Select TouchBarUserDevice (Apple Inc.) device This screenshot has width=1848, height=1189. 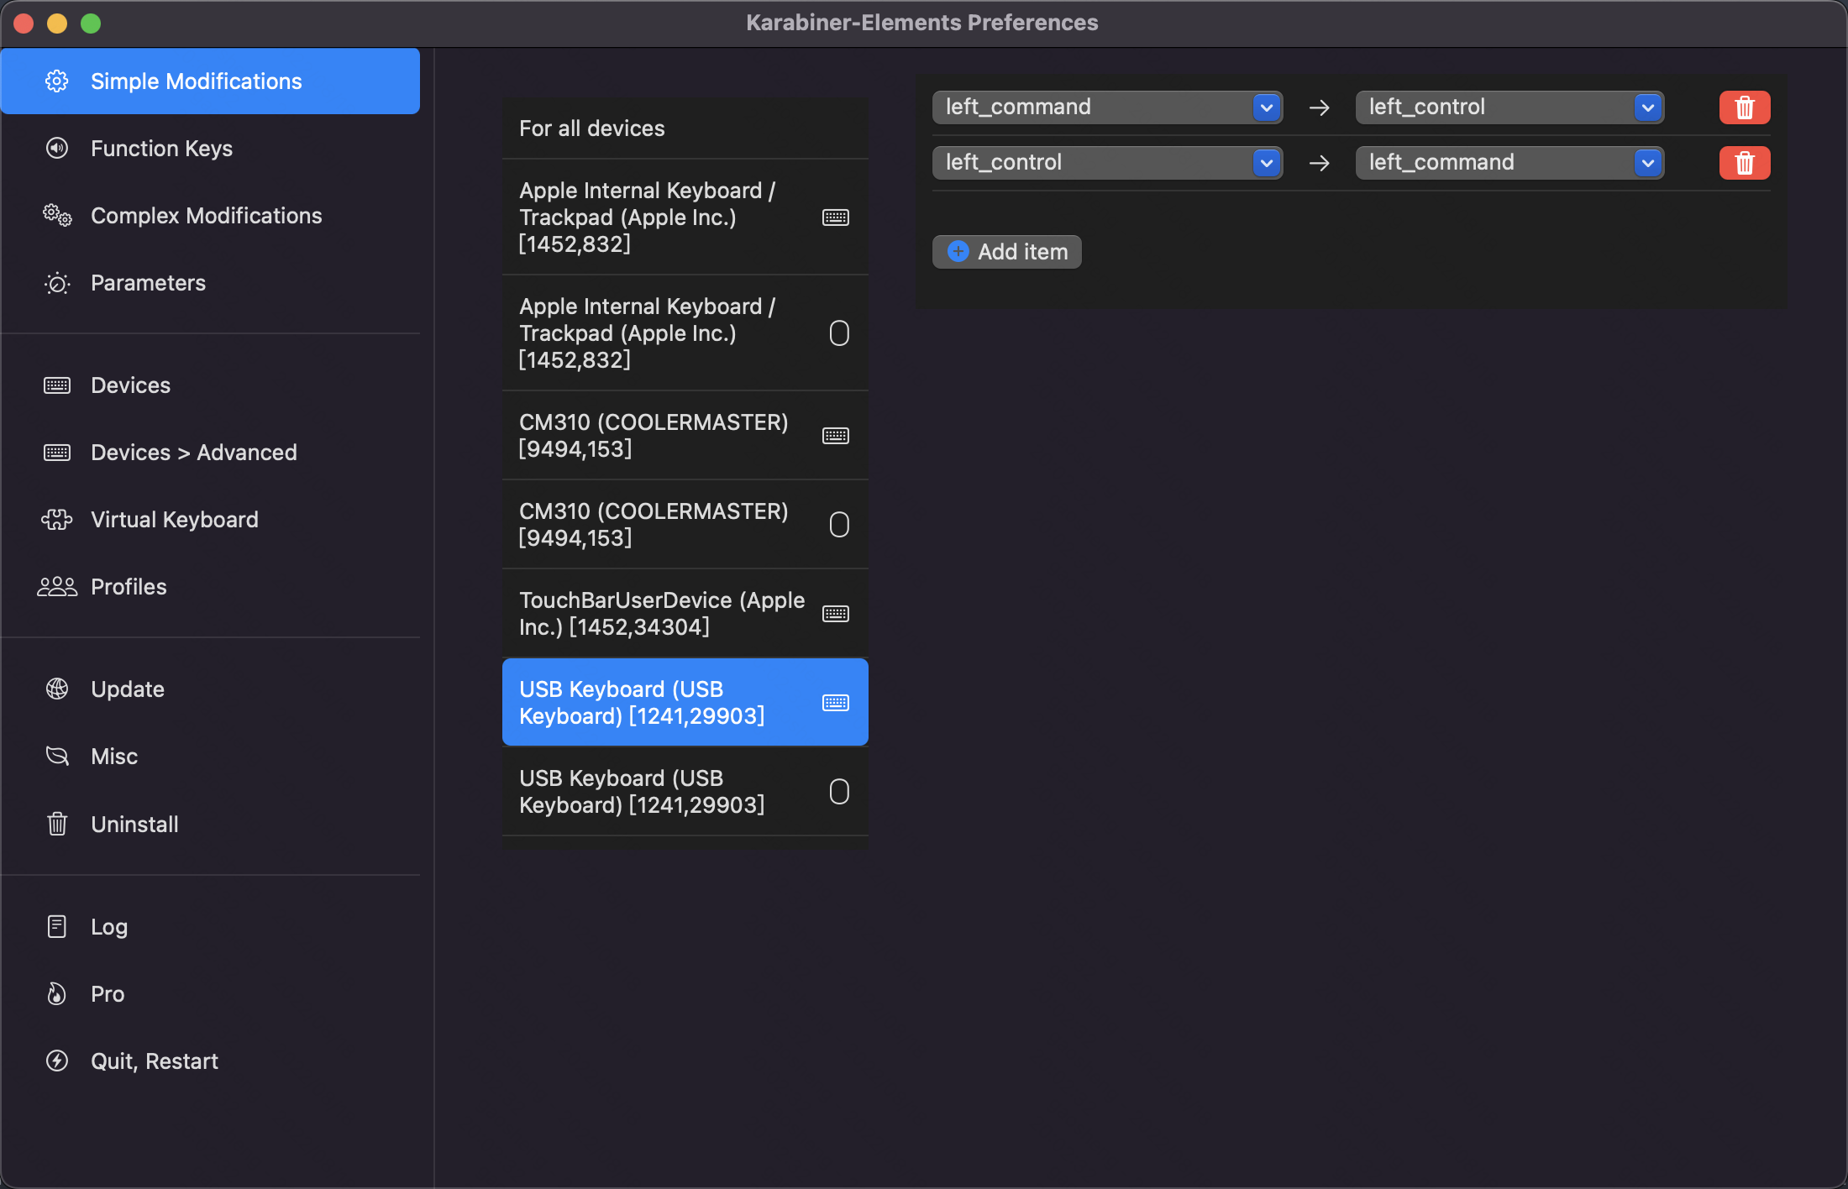[x=685, y=614]
